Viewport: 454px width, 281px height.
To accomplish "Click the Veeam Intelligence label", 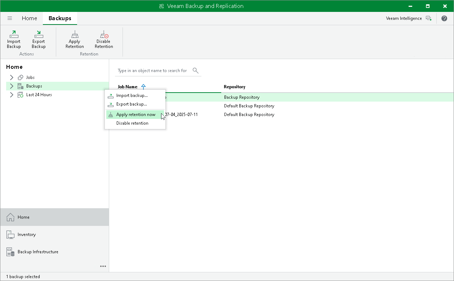I will click(x=404, y=18).
